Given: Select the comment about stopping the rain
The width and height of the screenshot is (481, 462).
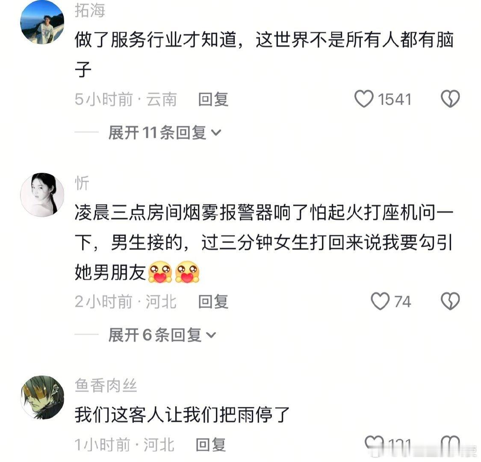Looking at the screenshot, I should point(182,415).
